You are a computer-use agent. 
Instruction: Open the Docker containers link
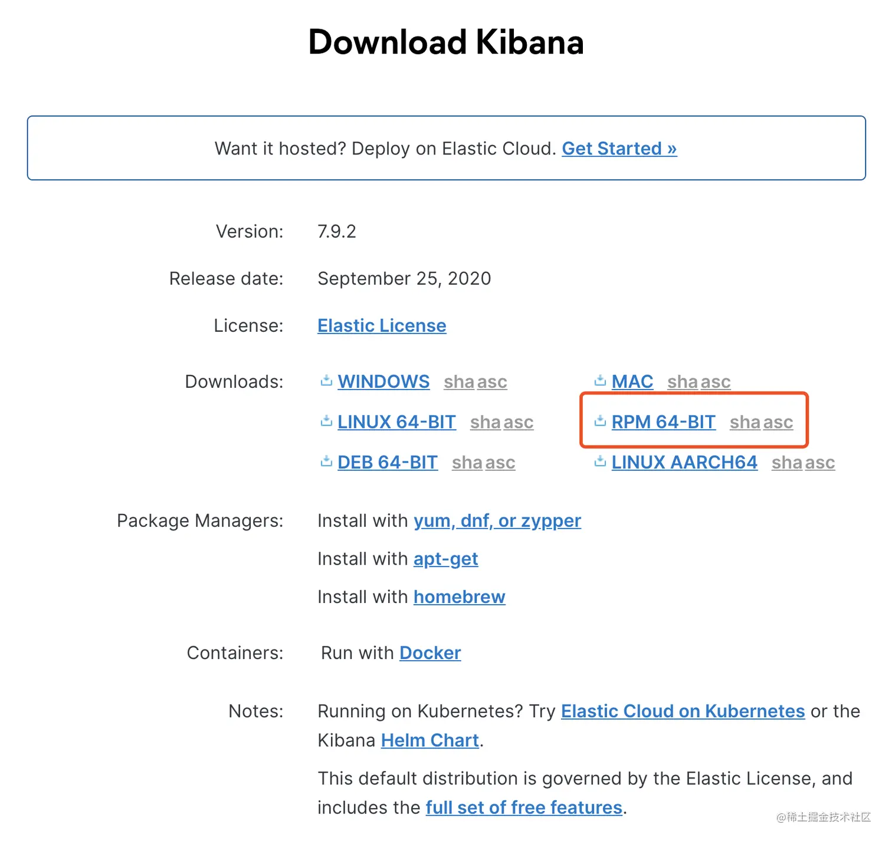430,653
